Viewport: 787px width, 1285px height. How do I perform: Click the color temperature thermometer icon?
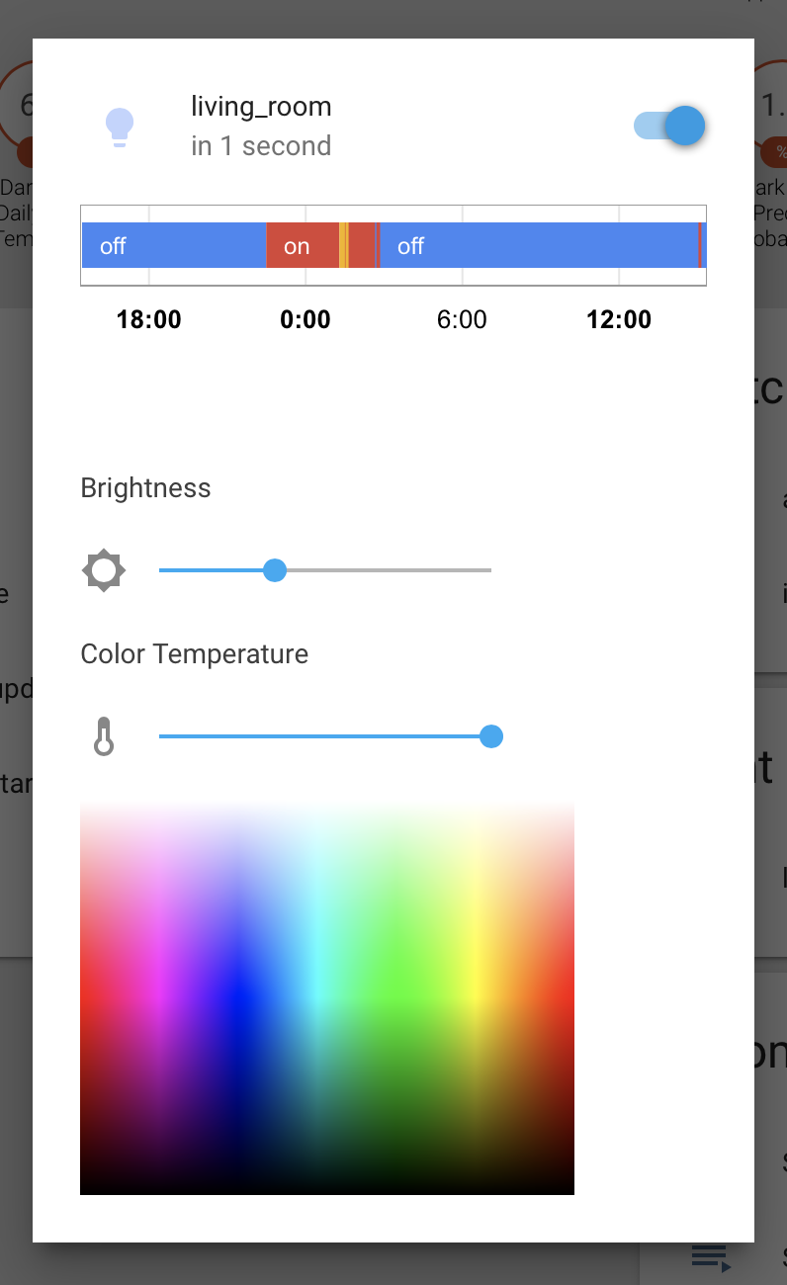[x=104, y=736]
